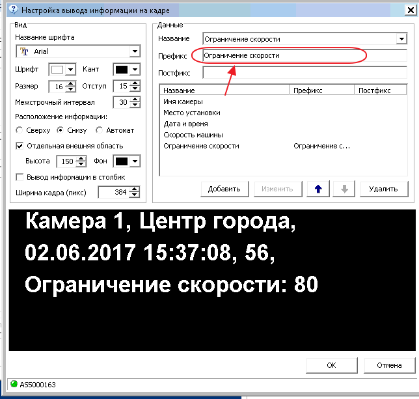Click the help question mark title icon
419x399 pixels.
pyautogui.click(x=11, y=10)
